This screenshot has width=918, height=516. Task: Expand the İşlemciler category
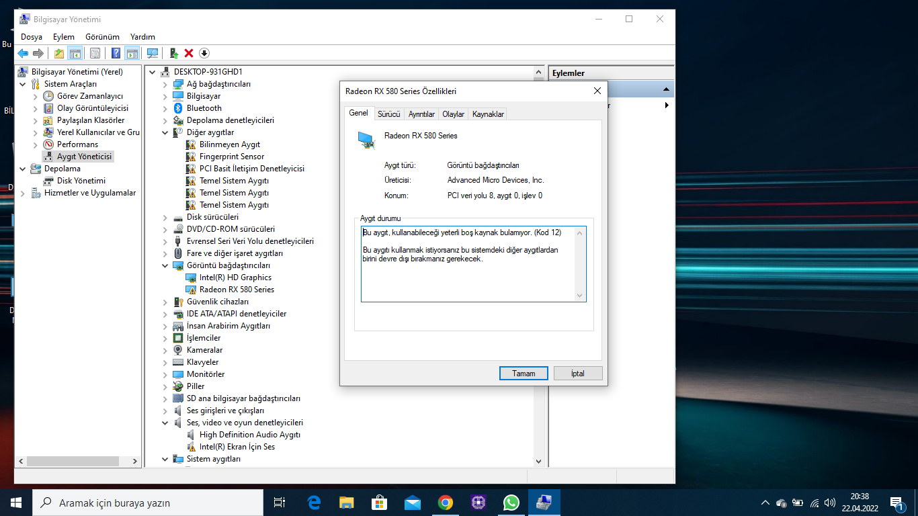tap(165, 338)
